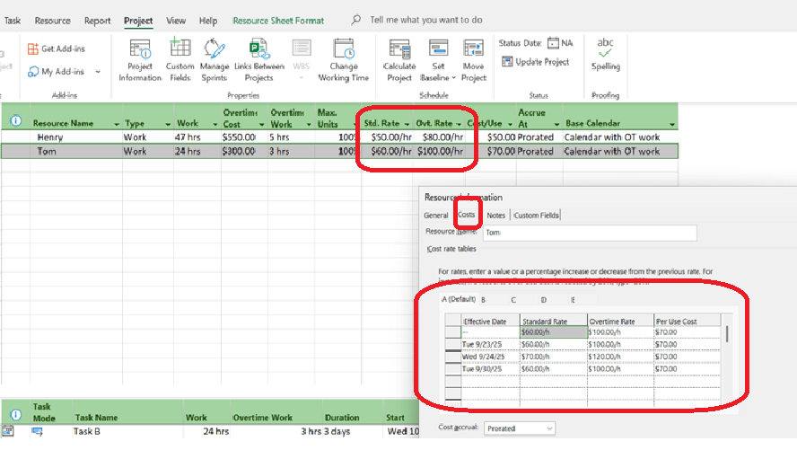Image resolution: width=797 pixels, height=450 pixels.
Task: Select the Tom resource name cell
Action: (x=75, y=152)
